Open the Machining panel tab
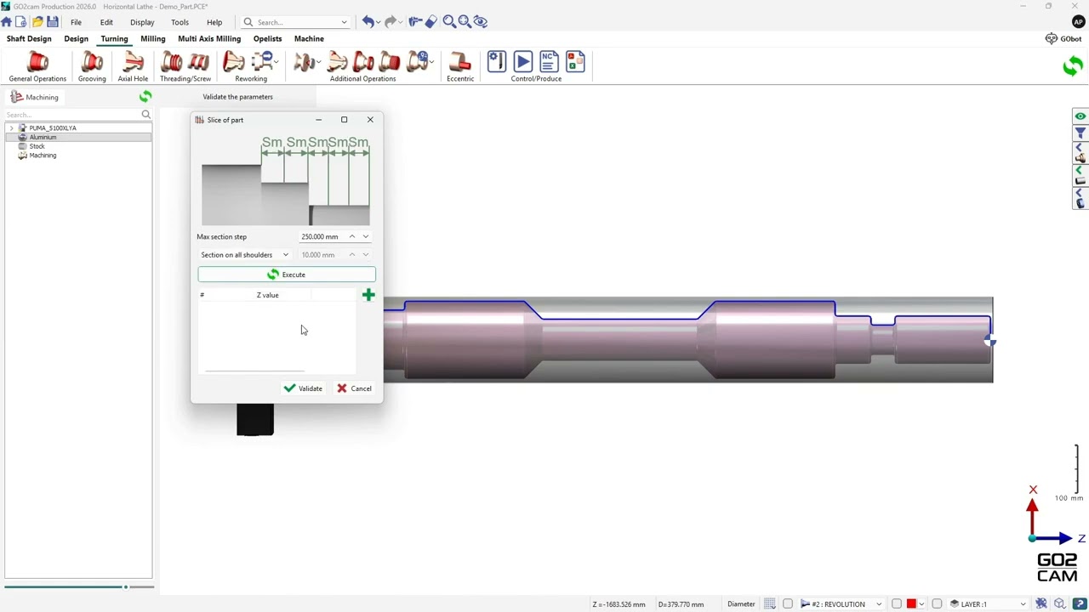This screenshot has height=612, width=1089. click(x=34, y=97)
